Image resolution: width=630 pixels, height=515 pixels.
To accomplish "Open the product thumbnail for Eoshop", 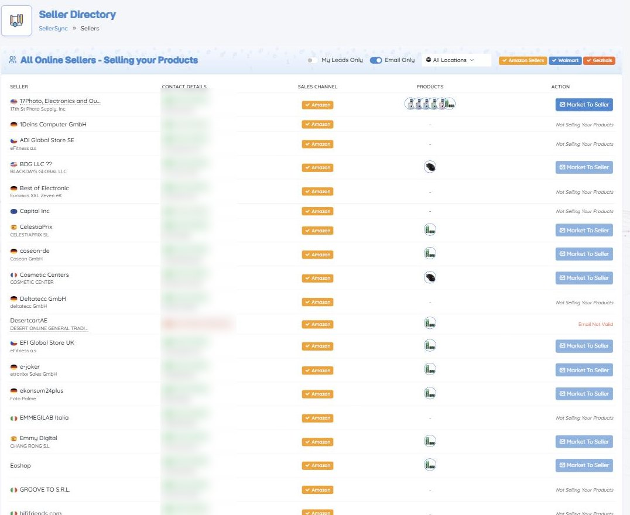I will click(x=430, y=465).
